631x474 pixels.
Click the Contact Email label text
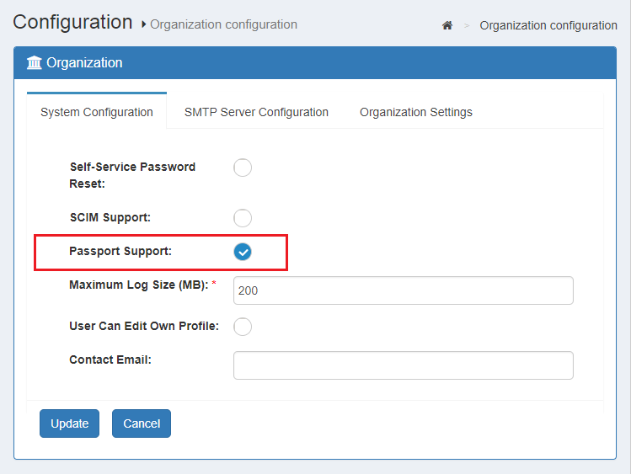point(110,359)
